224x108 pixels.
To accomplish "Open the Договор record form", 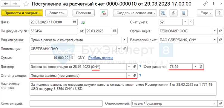I will coord(135,67).
